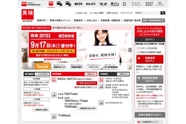Open the IELTS logo link
186x124 pixels.
click(78, 4)
